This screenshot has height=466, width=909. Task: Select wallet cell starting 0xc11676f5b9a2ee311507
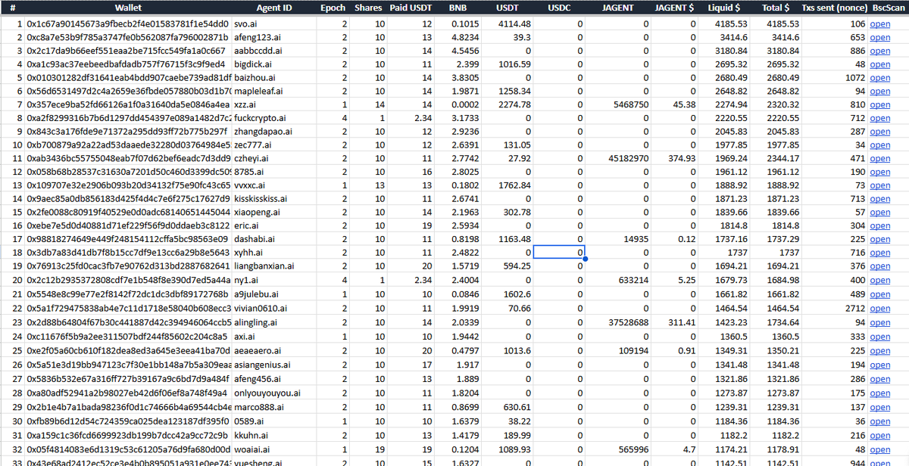pyautogui.click(x=128, y=336)
